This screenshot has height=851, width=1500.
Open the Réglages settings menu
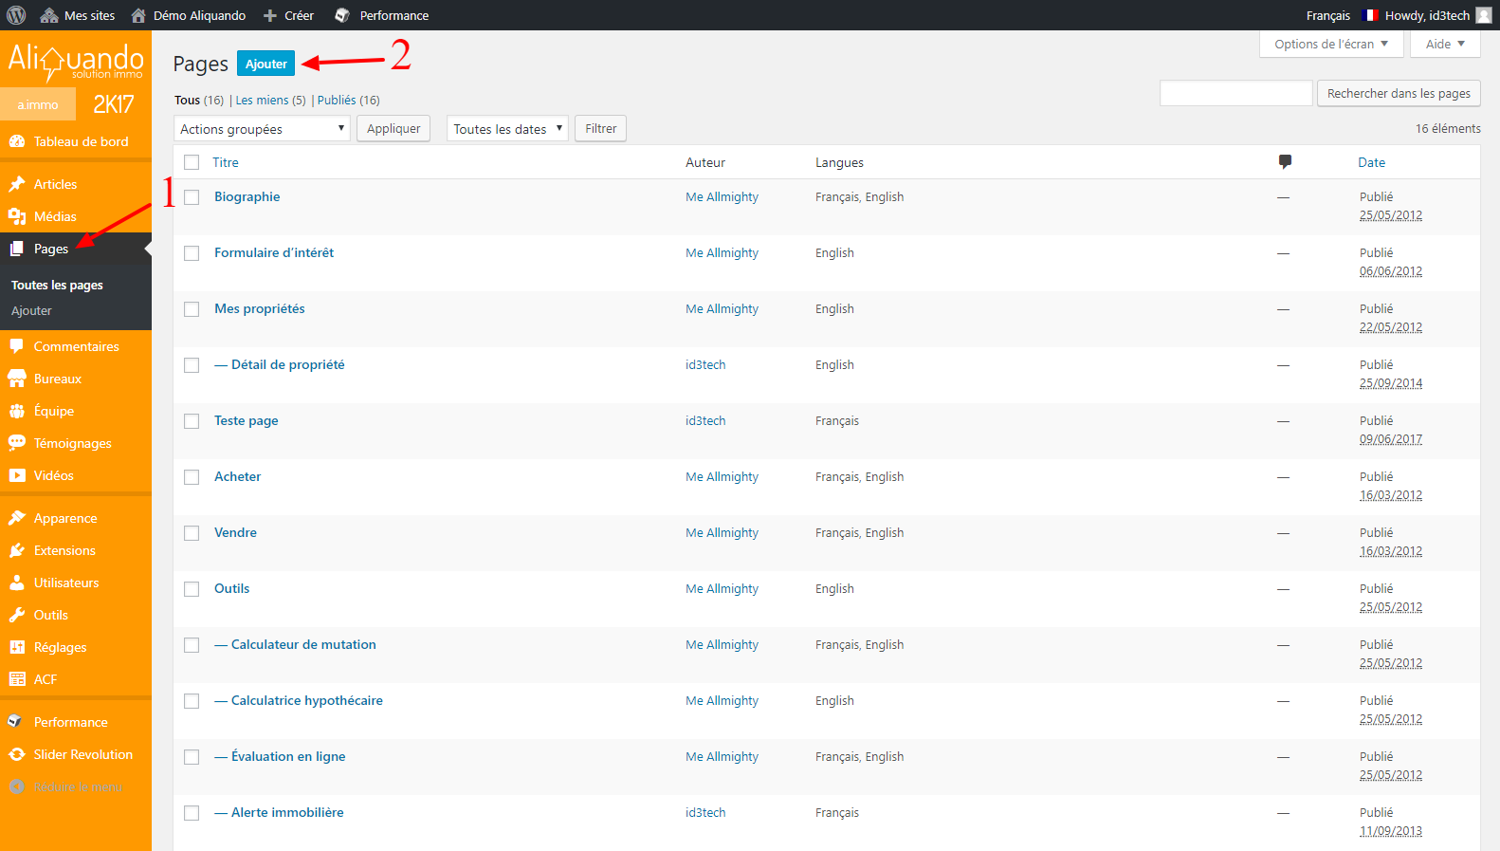(76, 647)
